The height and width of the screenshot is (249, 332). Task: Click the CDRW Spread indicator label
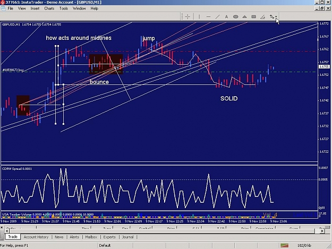(16, 169)
